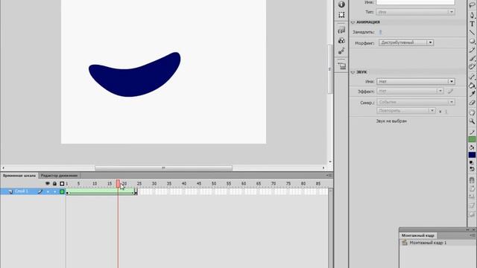Select the Eraser tool

click(x=472, y=103)
